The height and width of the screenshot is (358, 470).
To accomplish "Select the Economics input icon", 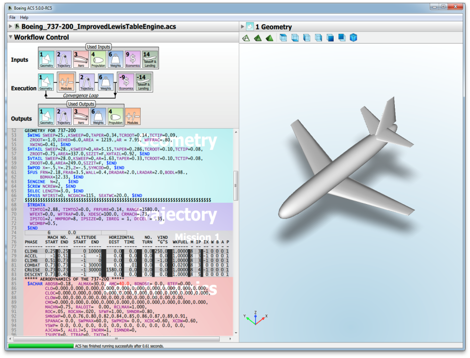I will [x=132, y=59].
